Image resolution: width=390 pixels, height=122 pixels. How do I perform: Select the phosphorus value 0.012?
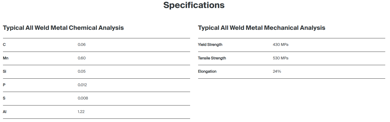[82, 85]
